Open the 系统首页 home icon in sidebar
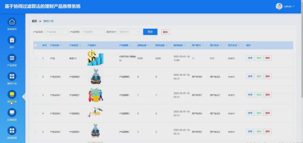The image size is (303, 143). click(x=12, y=22)
